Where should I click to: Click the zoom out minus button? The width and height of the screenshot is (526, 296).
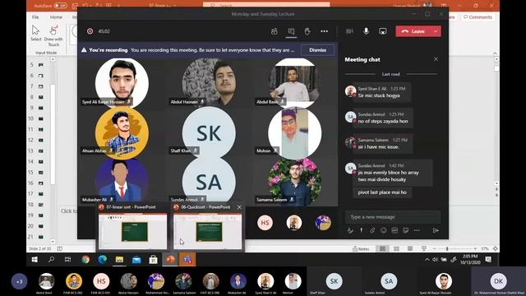[434, 248]
